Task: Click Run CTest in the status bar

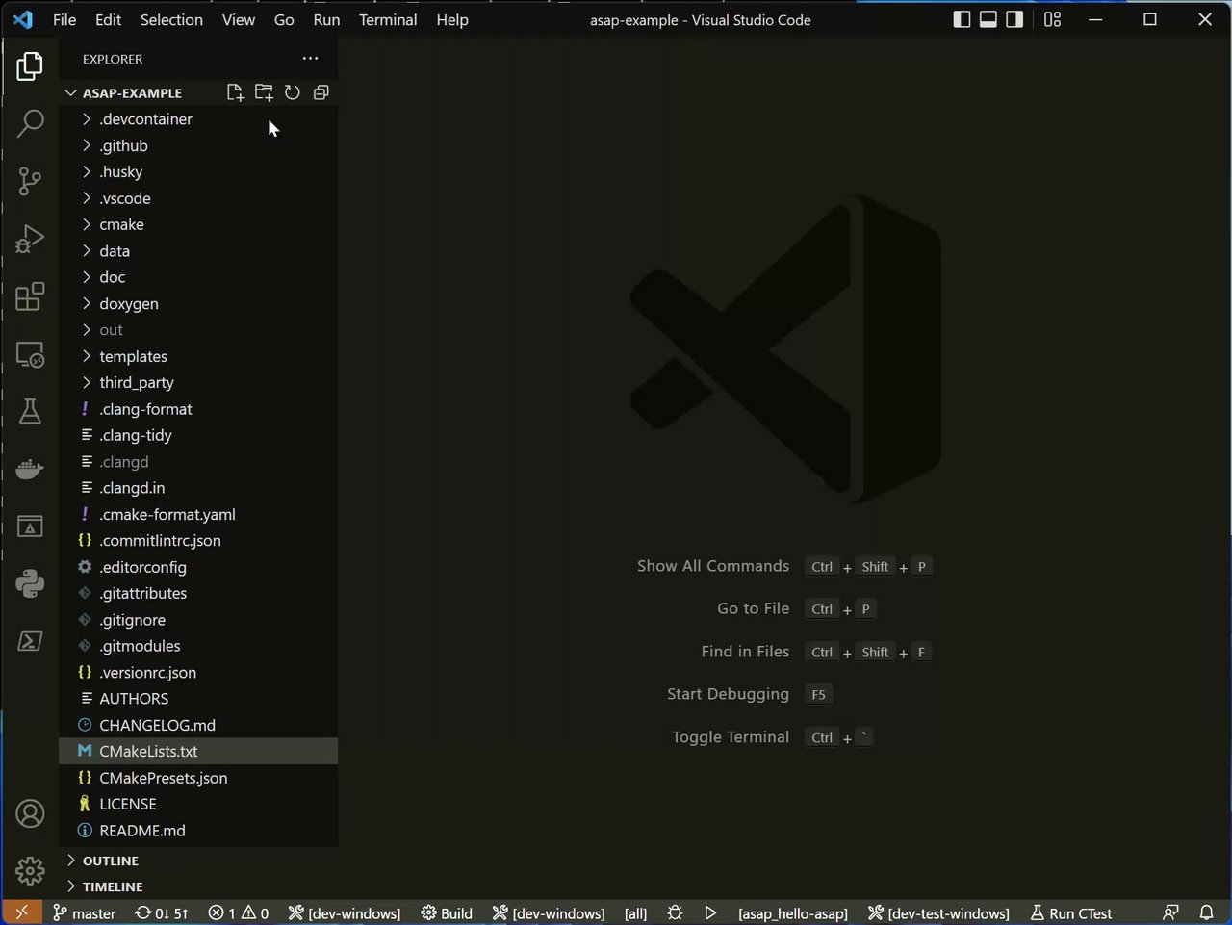Action: (x=1071, y=912)
